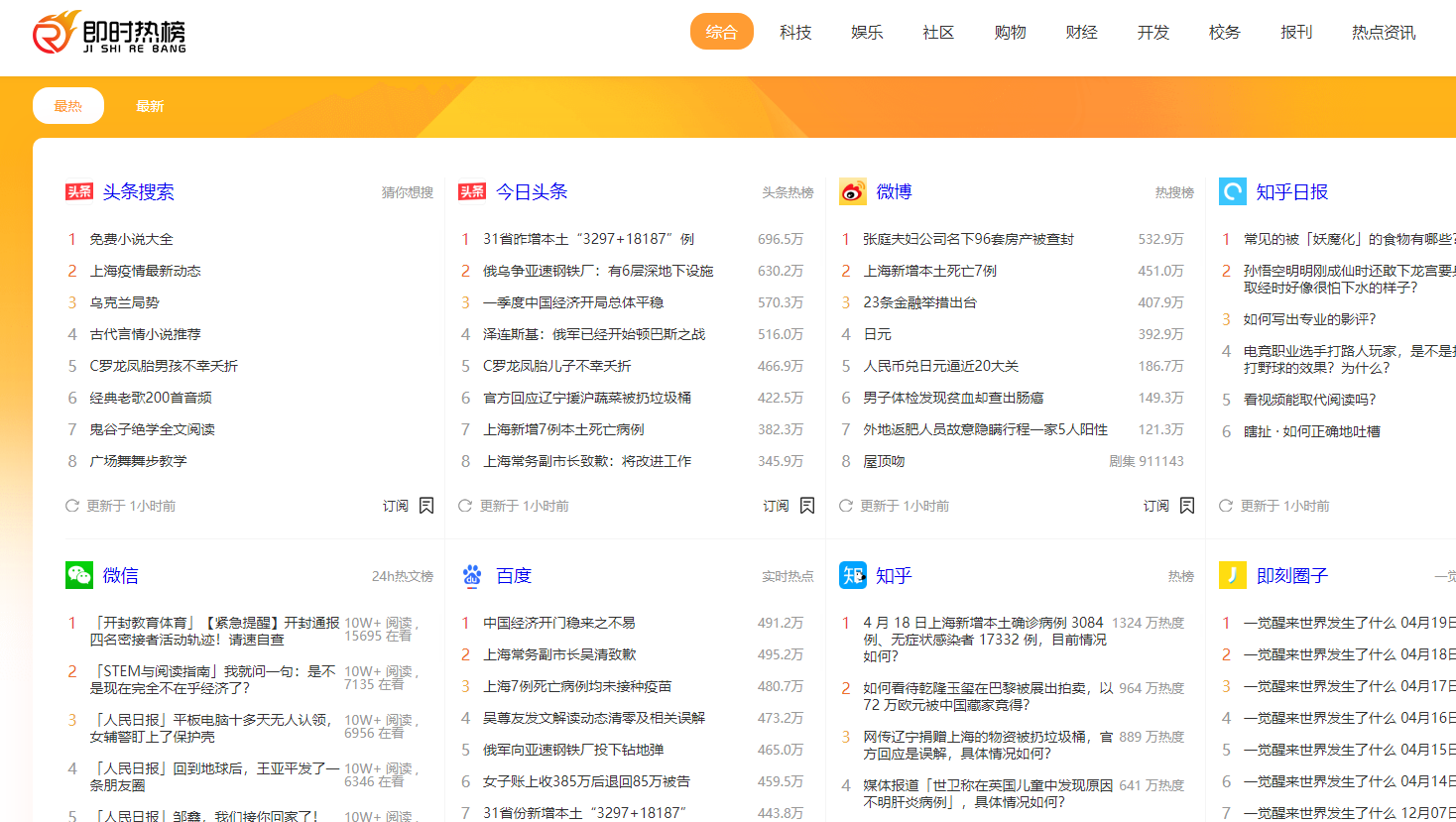Open 俄军向亚速钢铁厂投下钻地弹 entry
Viewport: 1456px width, 822px height.
(573, 750)
